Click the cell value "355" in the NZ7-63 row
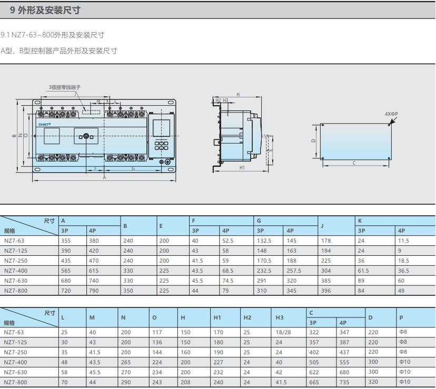Image resolution: width=436 pixels, height=389 pixels. [x=66, y=241]
